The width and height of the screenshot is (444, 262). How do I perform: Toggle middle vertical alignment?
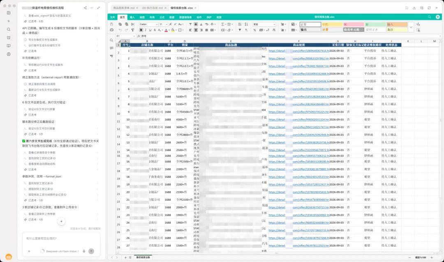[196, 24]
